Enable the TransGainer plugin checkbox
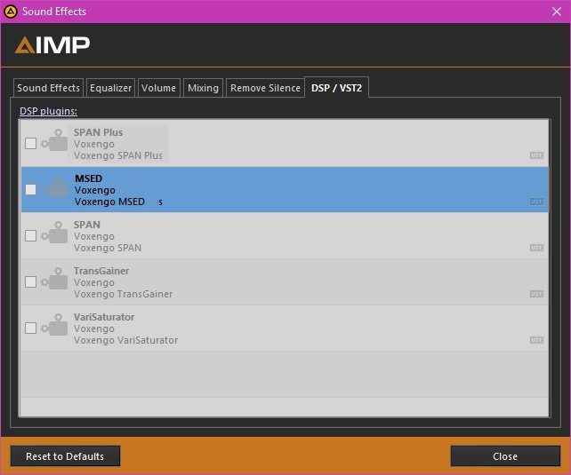 click(30, 281)
